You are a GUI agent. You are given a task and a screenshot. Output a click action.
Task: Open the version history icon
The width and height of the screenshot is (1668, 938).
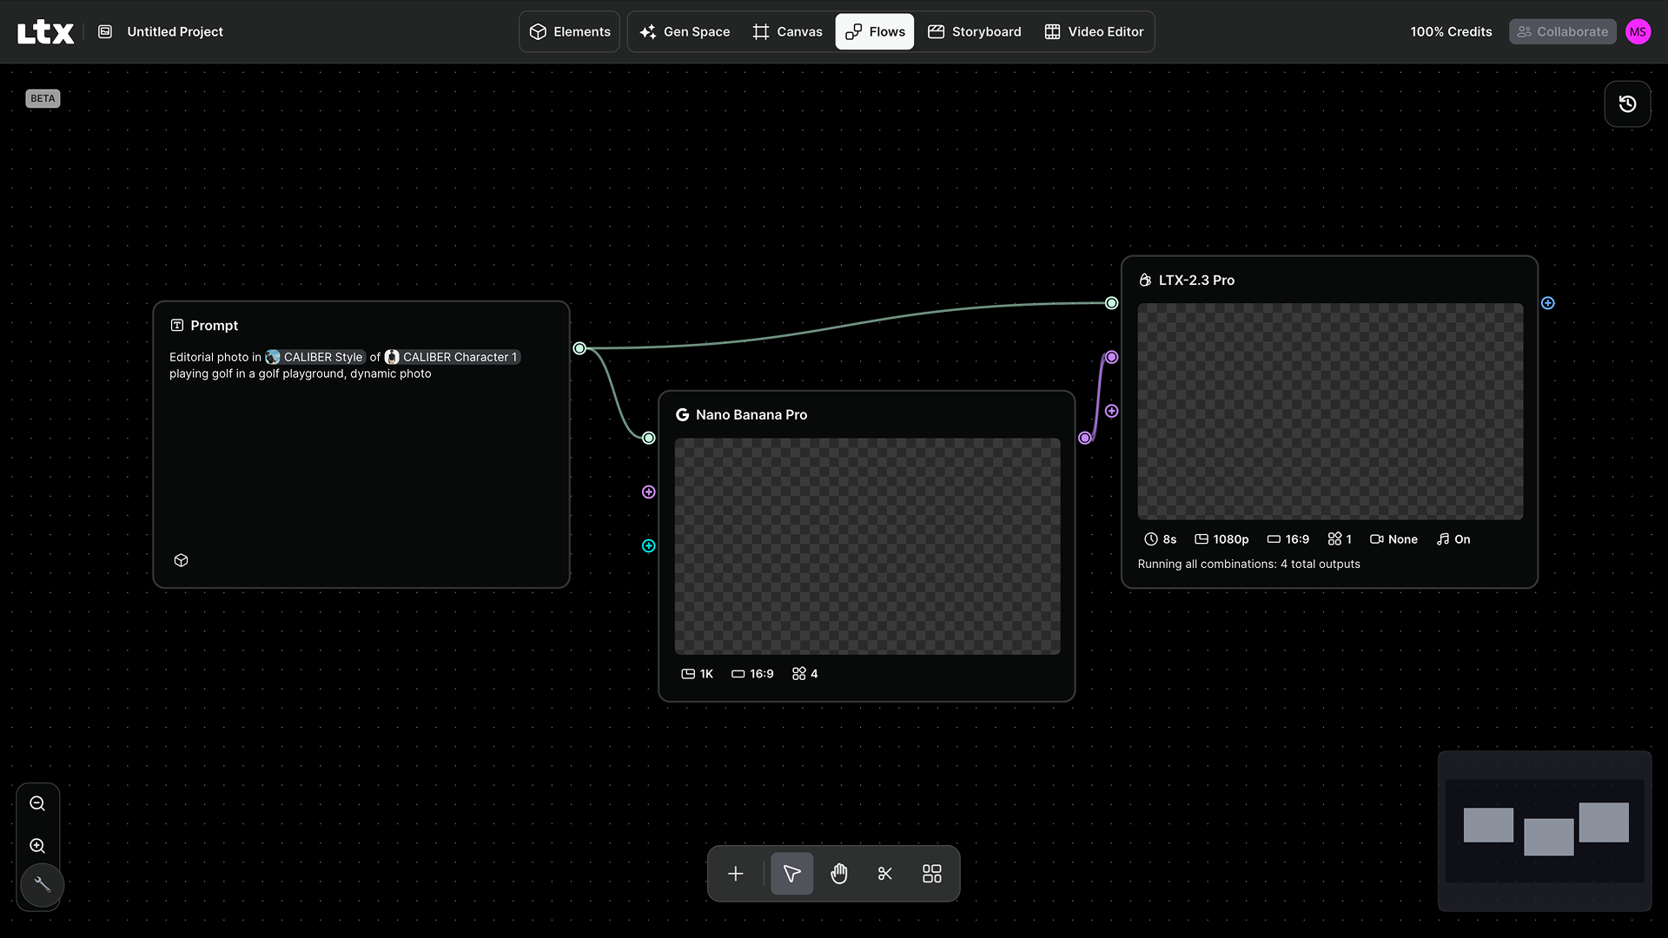click(1627, 104)
